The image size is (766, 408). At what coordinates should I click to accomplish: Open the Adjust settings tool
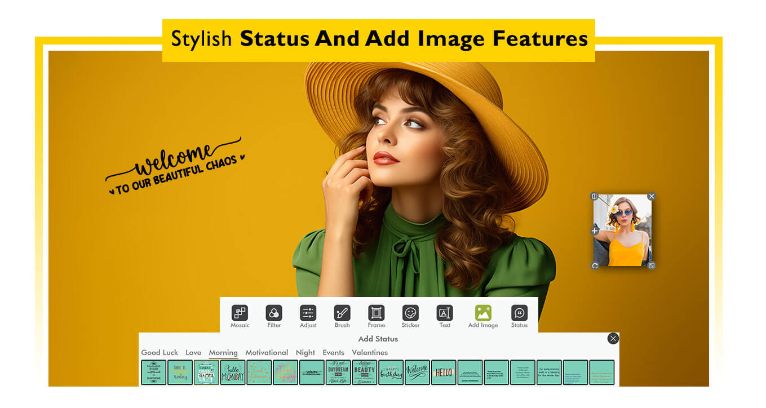[308, 313]
